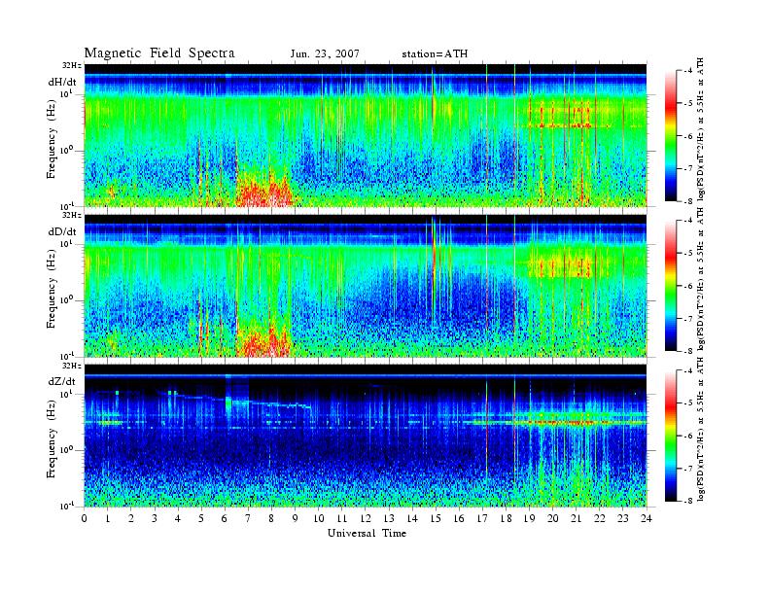Click the "station=ATH" label

click(435, 54)
